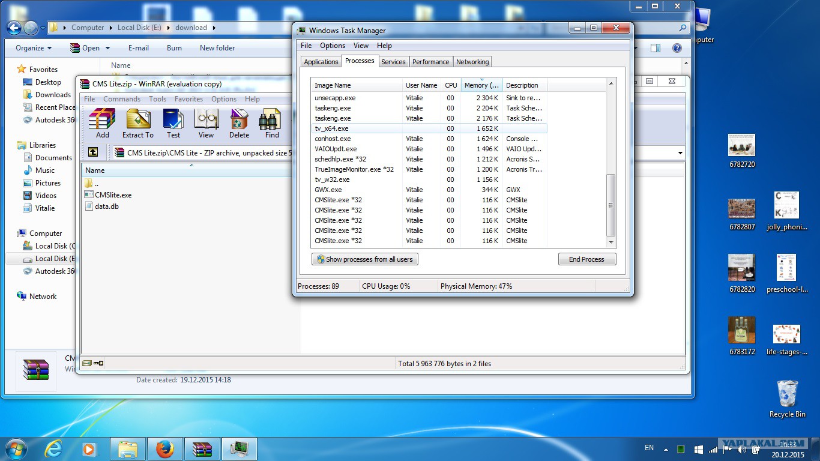The height and width of the screenshot is (461, 820).
Task: Click the search icon in Explorer search box
Action: [683, 28]
